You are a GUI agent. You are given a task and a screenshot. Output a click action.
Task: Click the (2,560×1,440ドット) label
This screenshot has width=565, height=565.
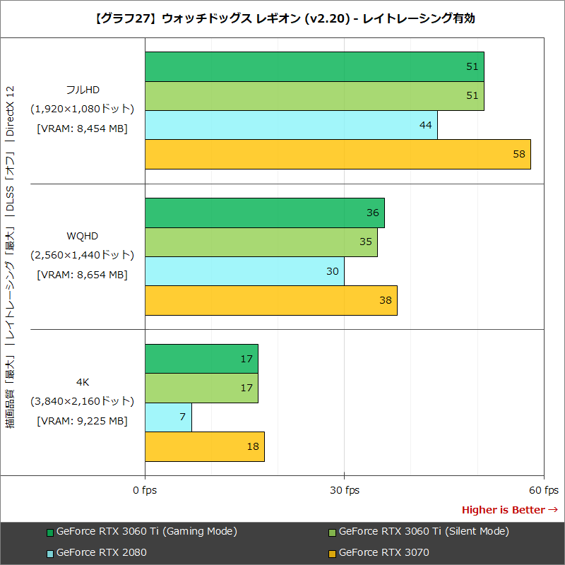[x=82, y=255]
